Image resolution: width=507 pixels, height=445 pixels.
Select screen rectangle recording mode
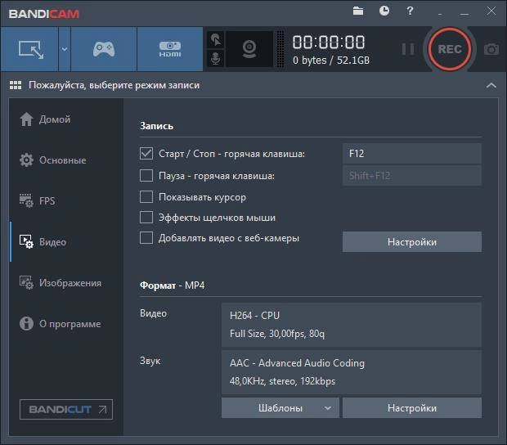[29, 49]
